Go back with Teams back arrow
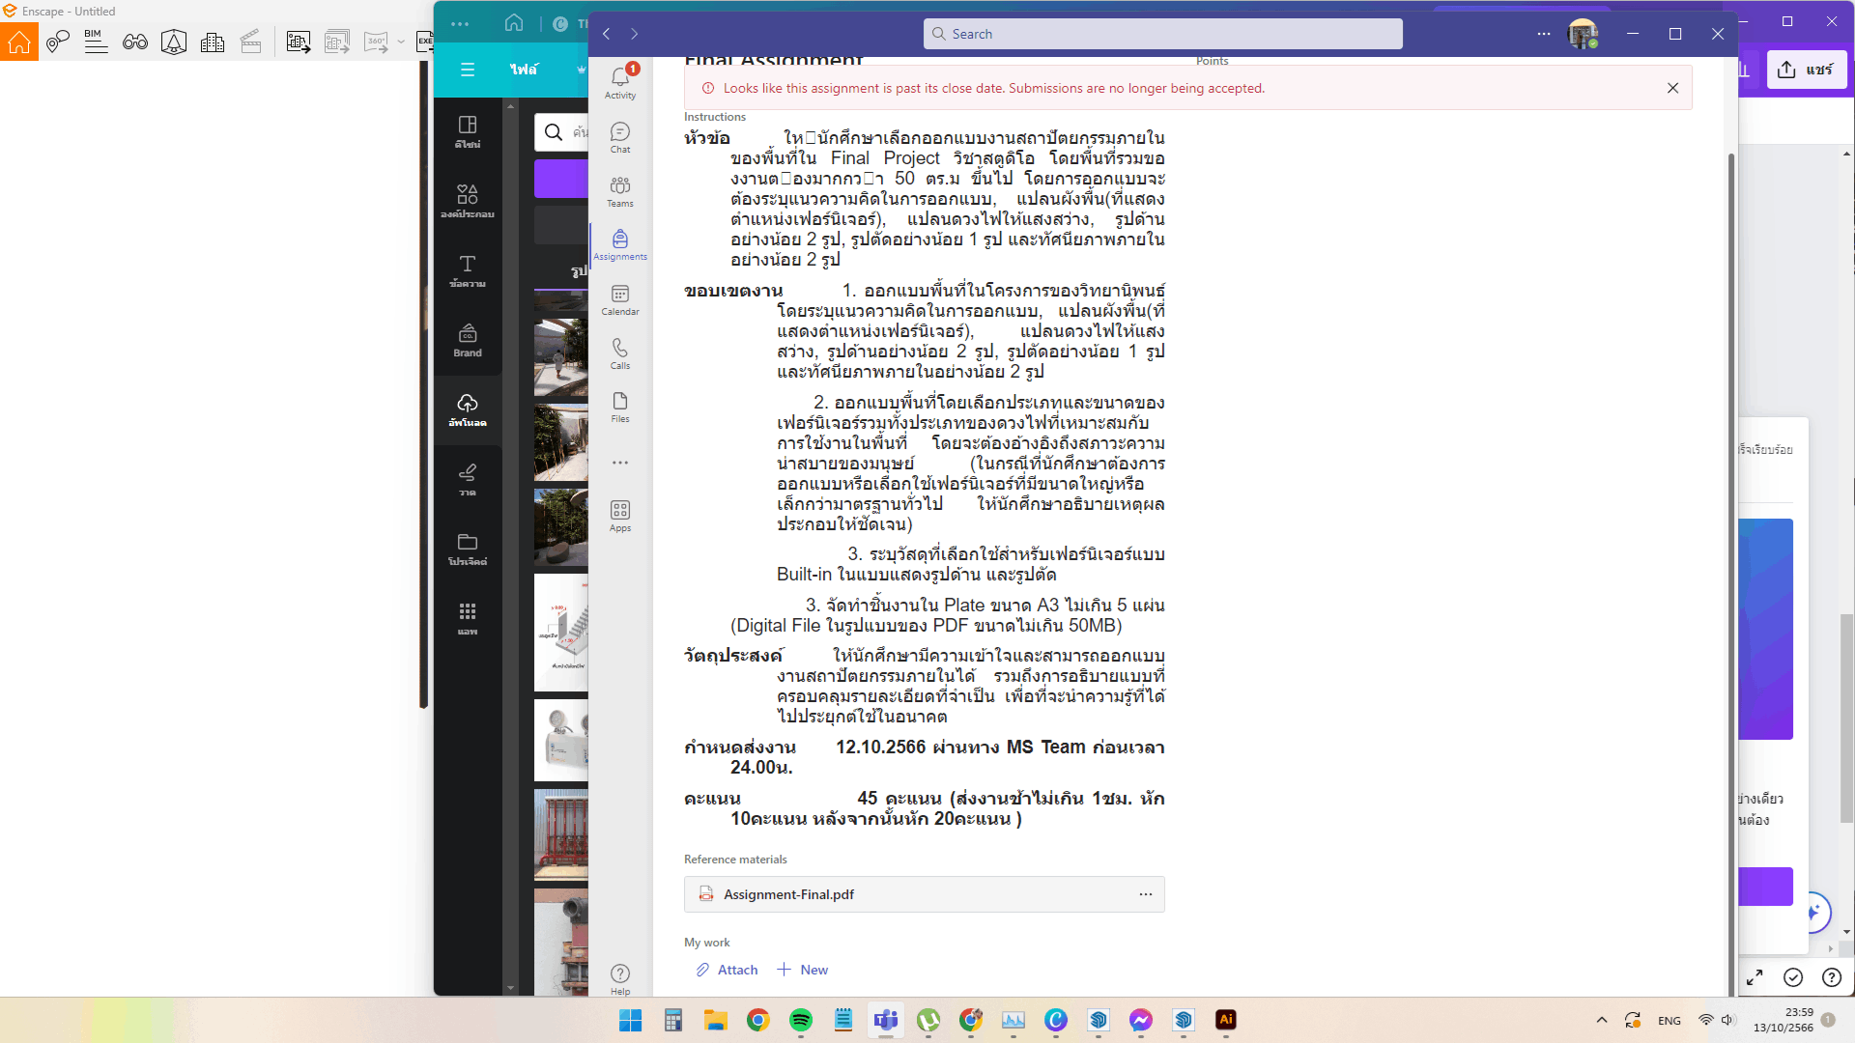The image size is (1855, 1043). [x=606, y=34]
